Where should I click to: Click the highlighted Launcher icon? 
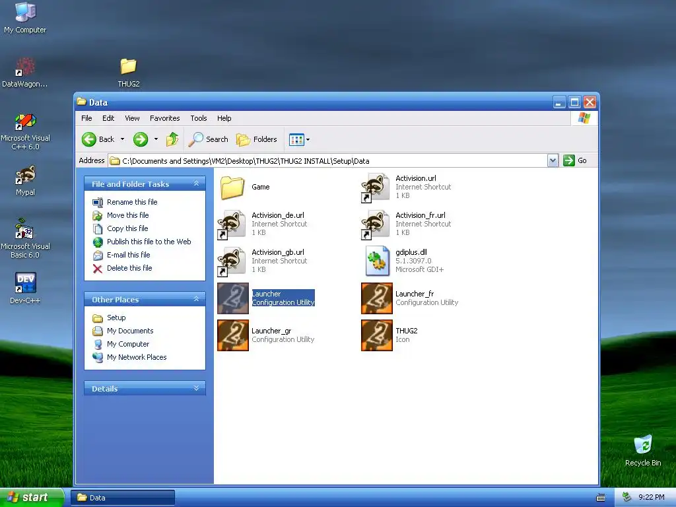click(x=233, y=298)
